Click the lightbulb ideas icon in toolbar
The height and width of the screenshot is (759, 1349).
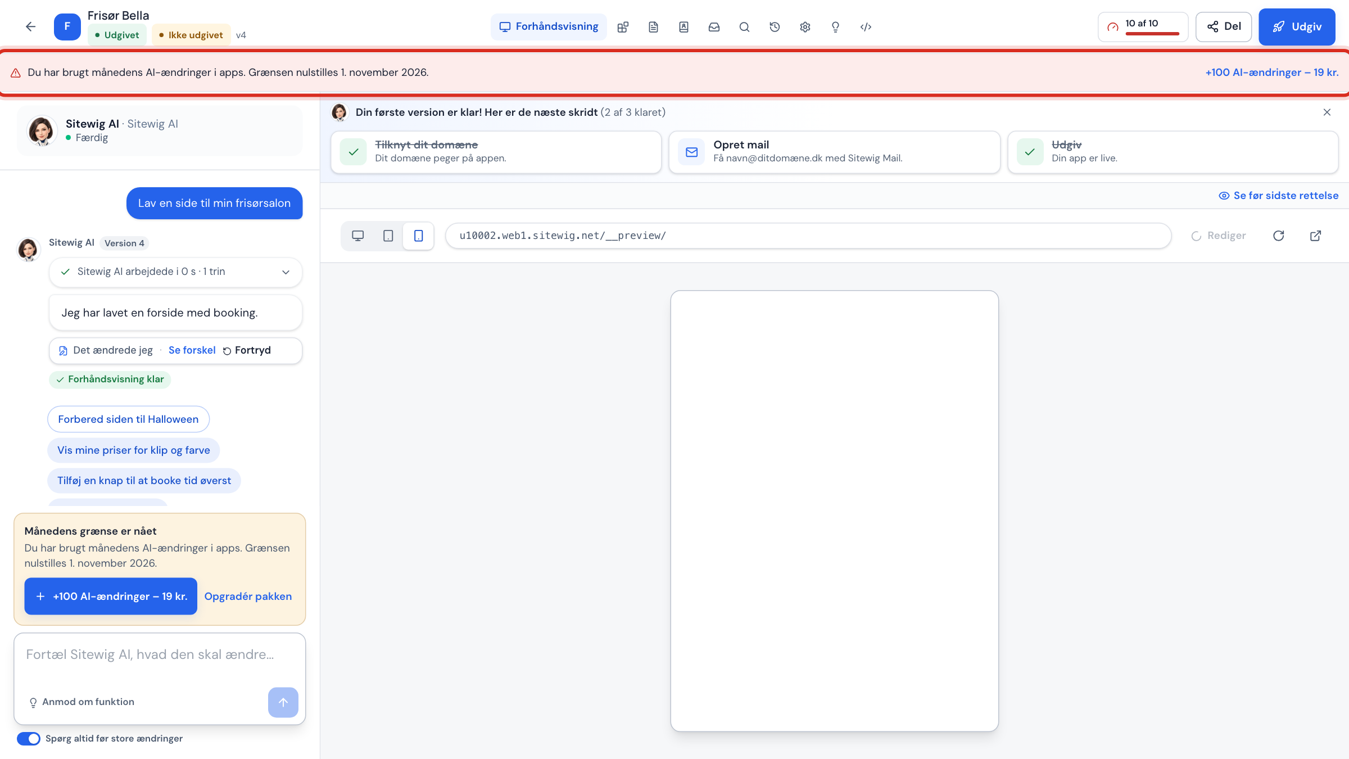point(835,27)
